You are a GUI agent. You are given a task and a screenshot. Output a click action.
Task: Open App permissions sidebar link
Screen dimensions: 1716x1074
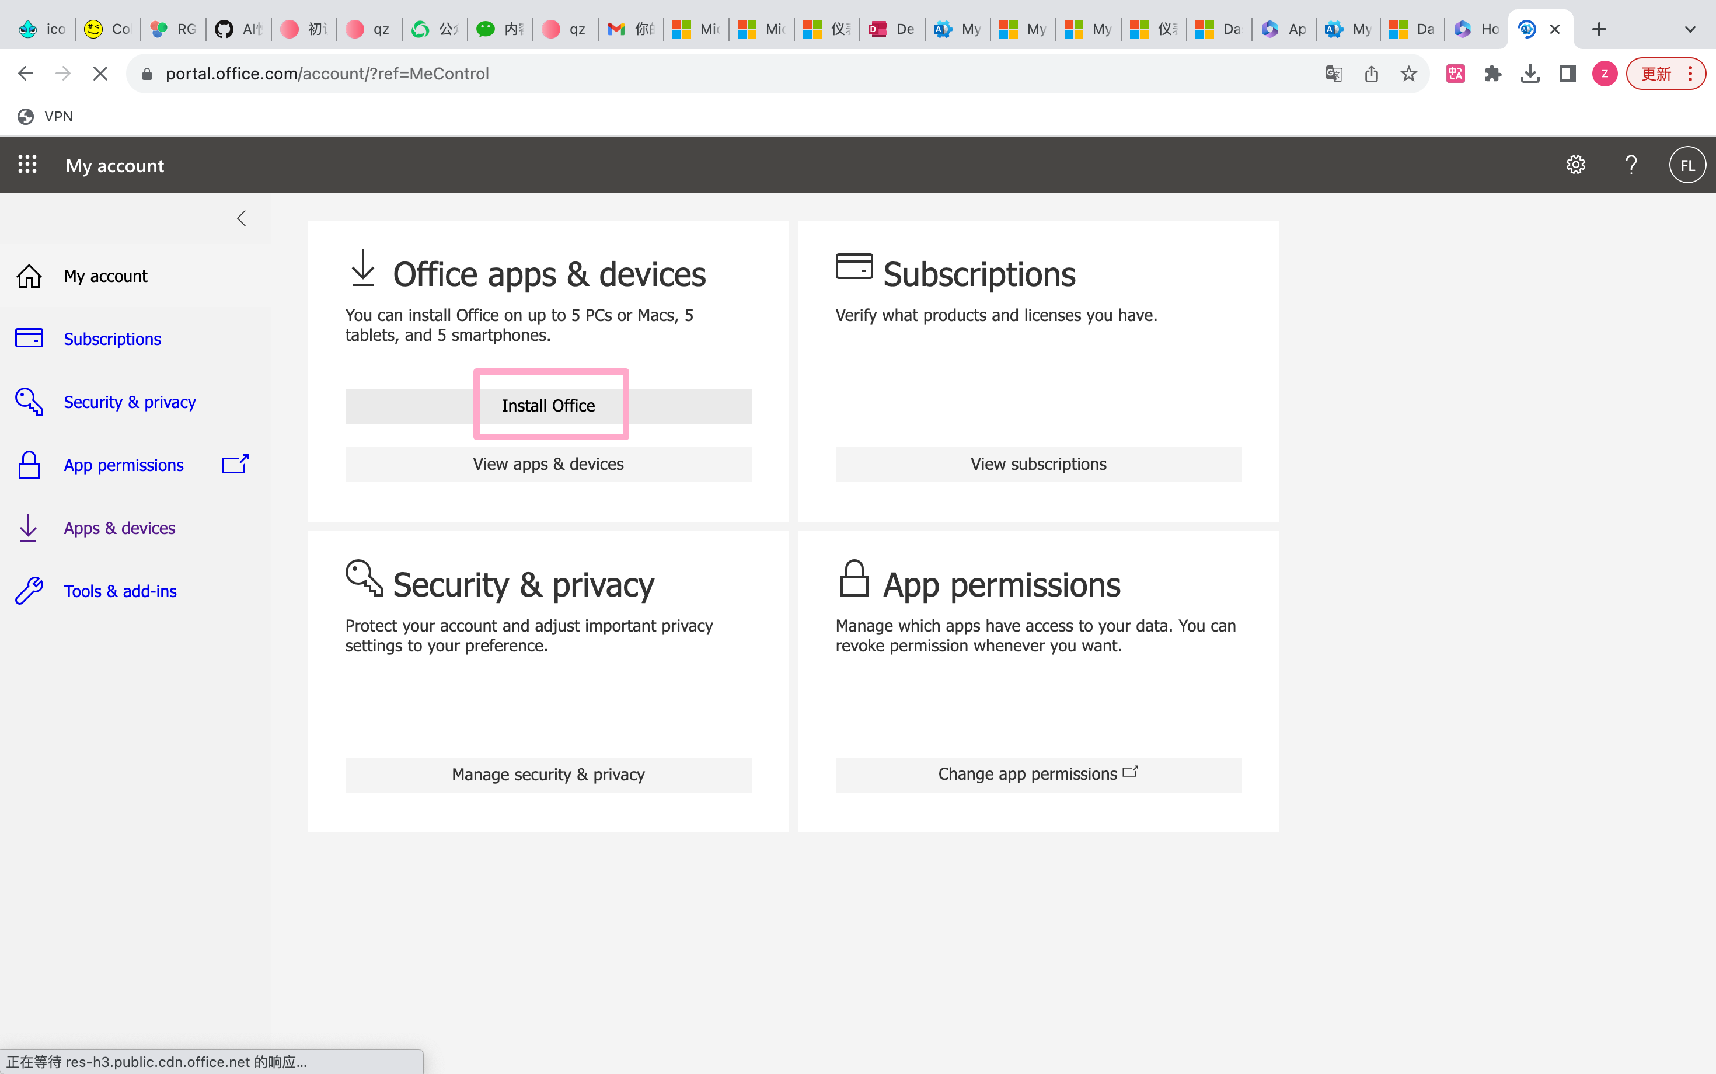click(x=124, y=465)
